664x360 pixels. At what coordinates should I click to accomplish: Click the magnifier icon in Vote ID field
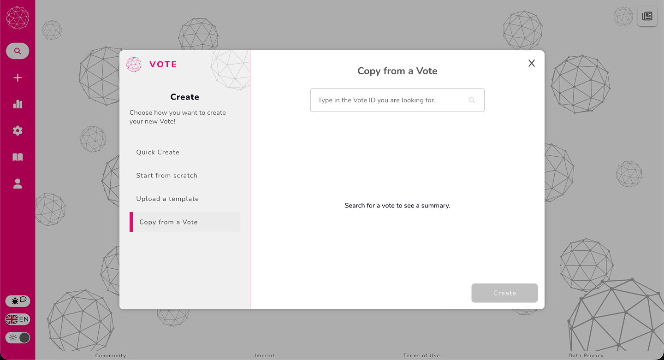tap(472, 100)
